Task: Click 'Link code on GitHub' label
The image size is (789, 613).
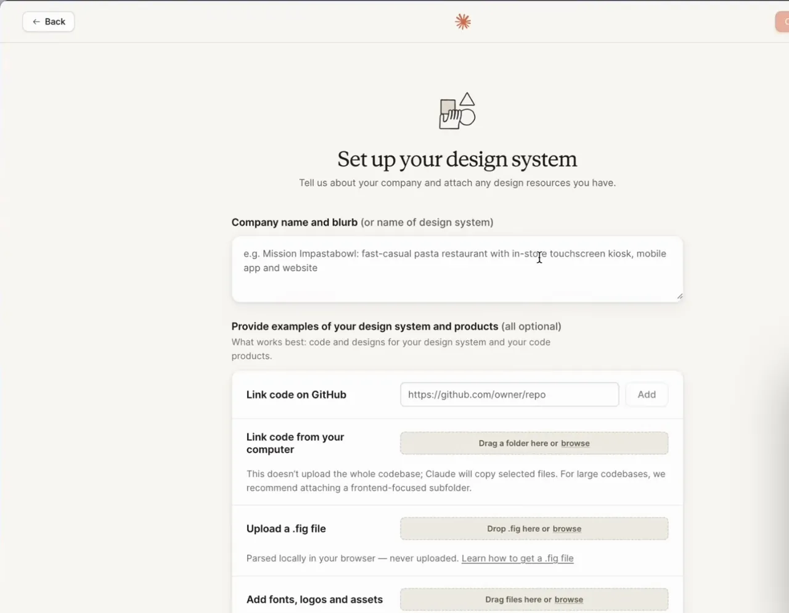Action: 296,395
